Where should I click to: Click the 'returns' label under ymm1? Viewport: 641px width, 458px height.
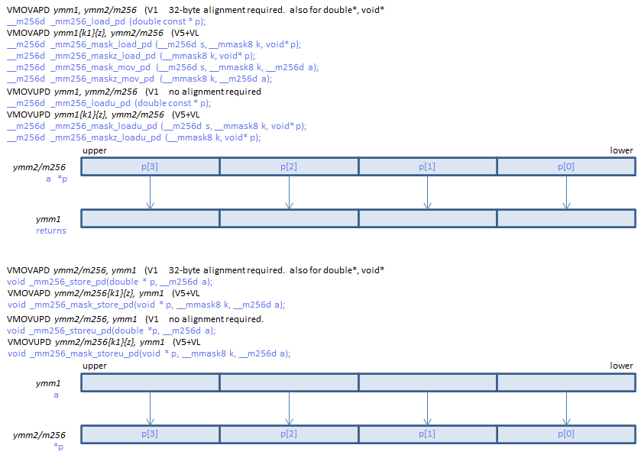[x=51, y=231]
